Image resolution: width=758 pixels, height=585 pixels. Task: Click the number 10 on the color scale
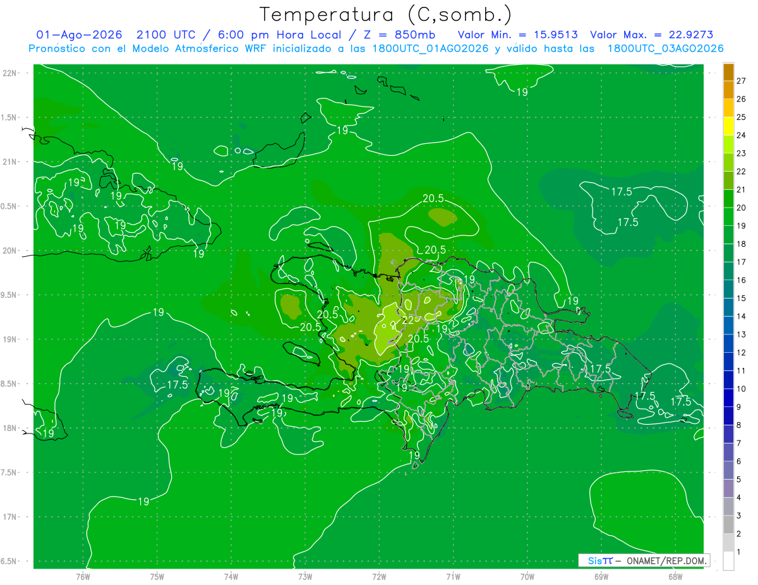pos(742,389)
